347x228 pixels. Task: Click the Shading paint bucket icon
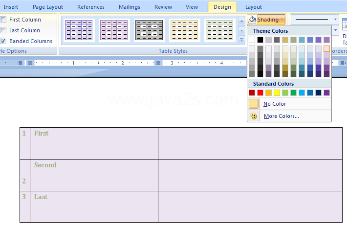pyautogui.click(x=253, y=20)
